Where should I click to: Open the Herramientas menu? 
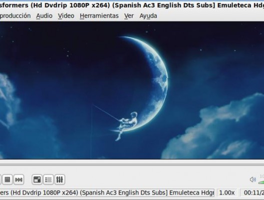(99, 16)
